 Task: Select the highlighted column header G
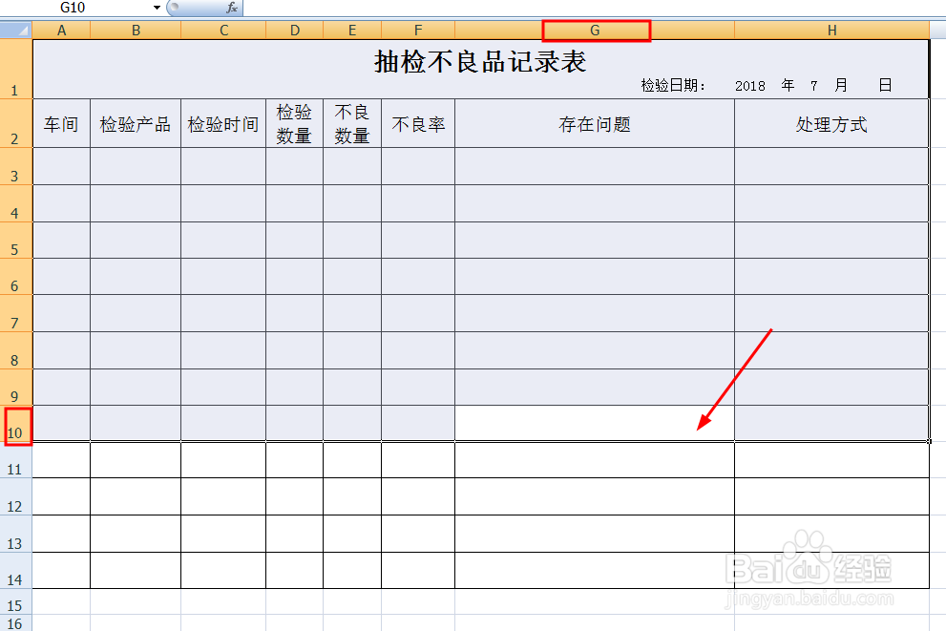pyautogui.click(x=596, y=30)
